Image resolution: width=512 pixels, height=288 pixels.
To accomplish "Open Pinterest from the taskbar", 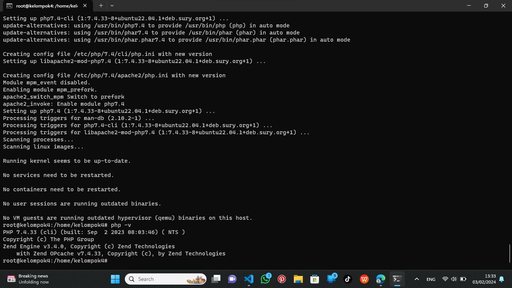I will (x=282, y=279).
